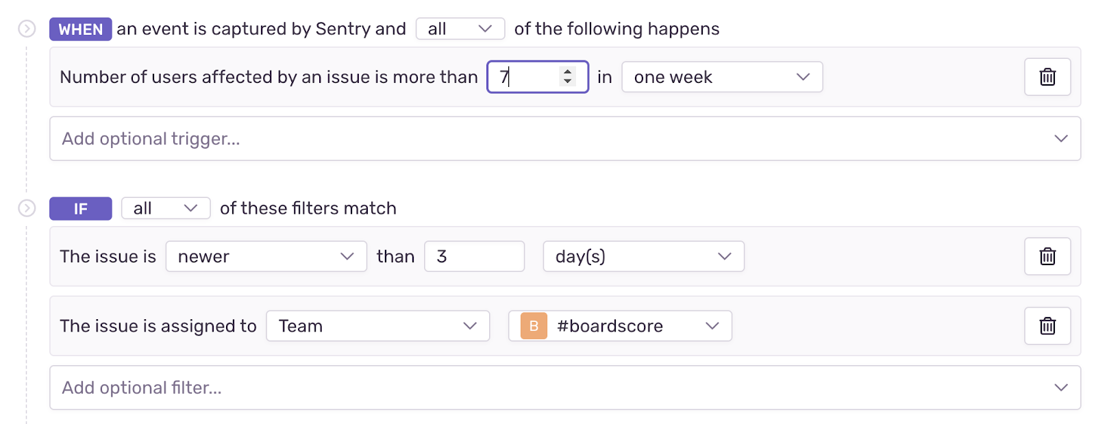Screen dimensions: 1096x424
Task: Collapse the IF section circle icon
Action: click(x=27, y=208)
